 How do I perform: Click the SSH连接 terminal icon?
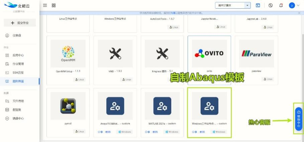(7, 73)
